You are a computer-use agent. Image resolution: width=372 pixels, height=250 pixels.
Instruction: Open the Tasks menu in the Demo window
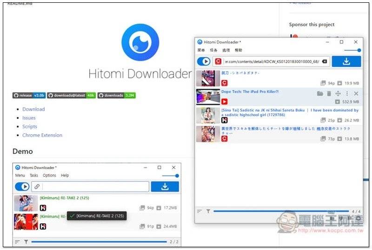coord(33,175)
